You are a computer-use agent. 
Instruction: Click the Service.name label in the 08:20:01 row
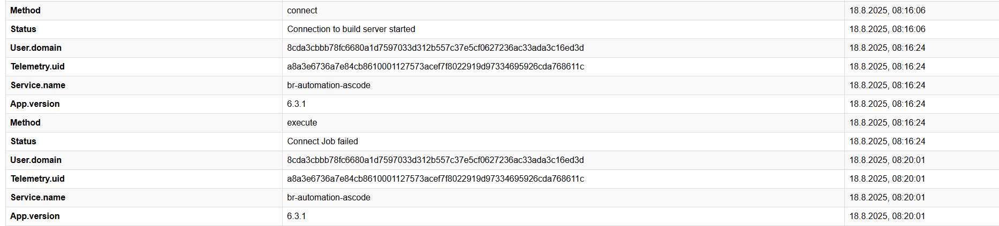point(38,198)
